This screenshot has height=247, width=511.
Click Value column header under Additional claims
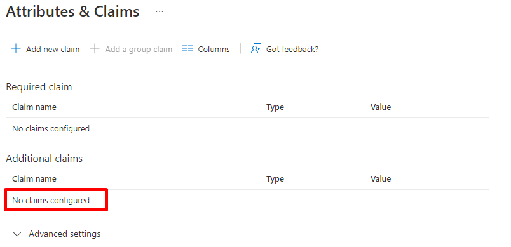[381, 178]
